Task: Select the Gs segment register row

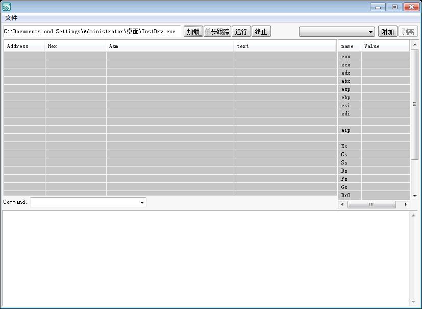Action: (x=374, y=187)
